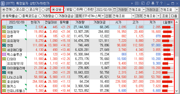Click the 신 badge beside 대현

tap(4, 27)
